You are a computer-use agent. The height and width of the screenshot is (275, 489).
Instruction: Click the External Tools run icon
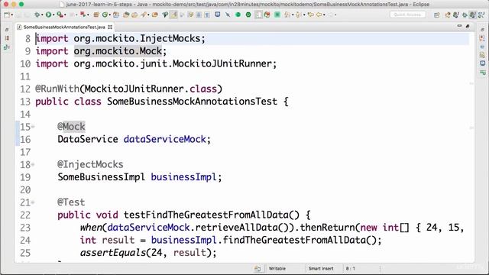click(83, 15)
